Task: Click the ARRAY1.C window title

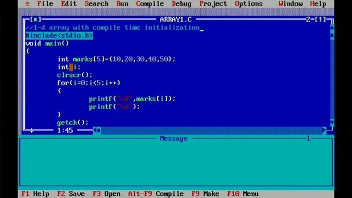Action: (x=176, y=20)
